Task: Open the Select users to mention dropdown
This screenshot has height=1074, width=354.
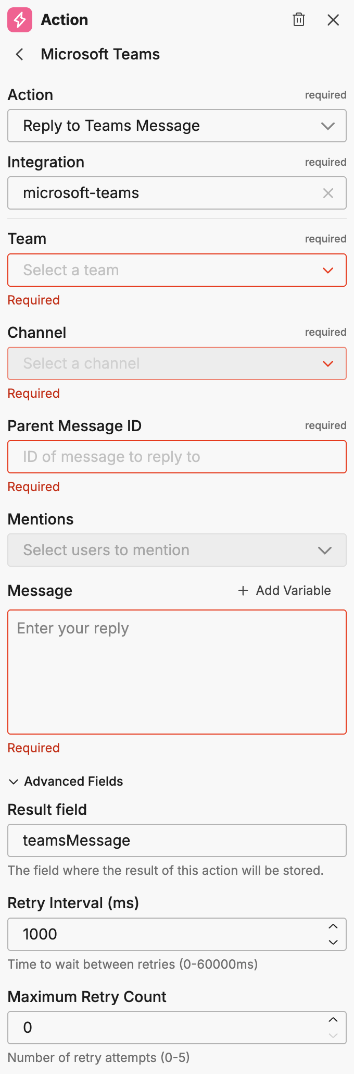Action: (156, 550)
